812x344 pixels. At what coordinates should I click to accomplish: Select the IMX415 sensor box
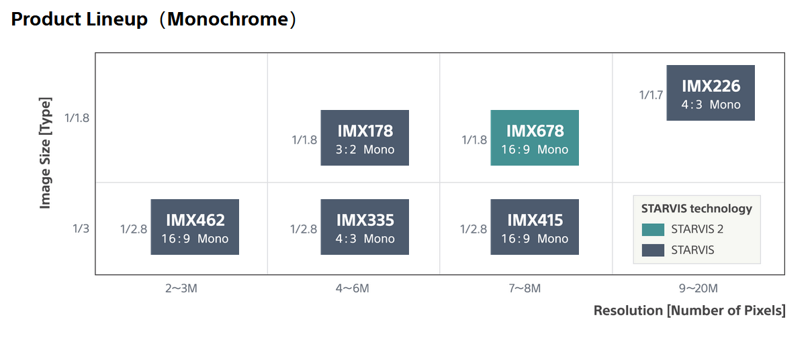point(535,227)
